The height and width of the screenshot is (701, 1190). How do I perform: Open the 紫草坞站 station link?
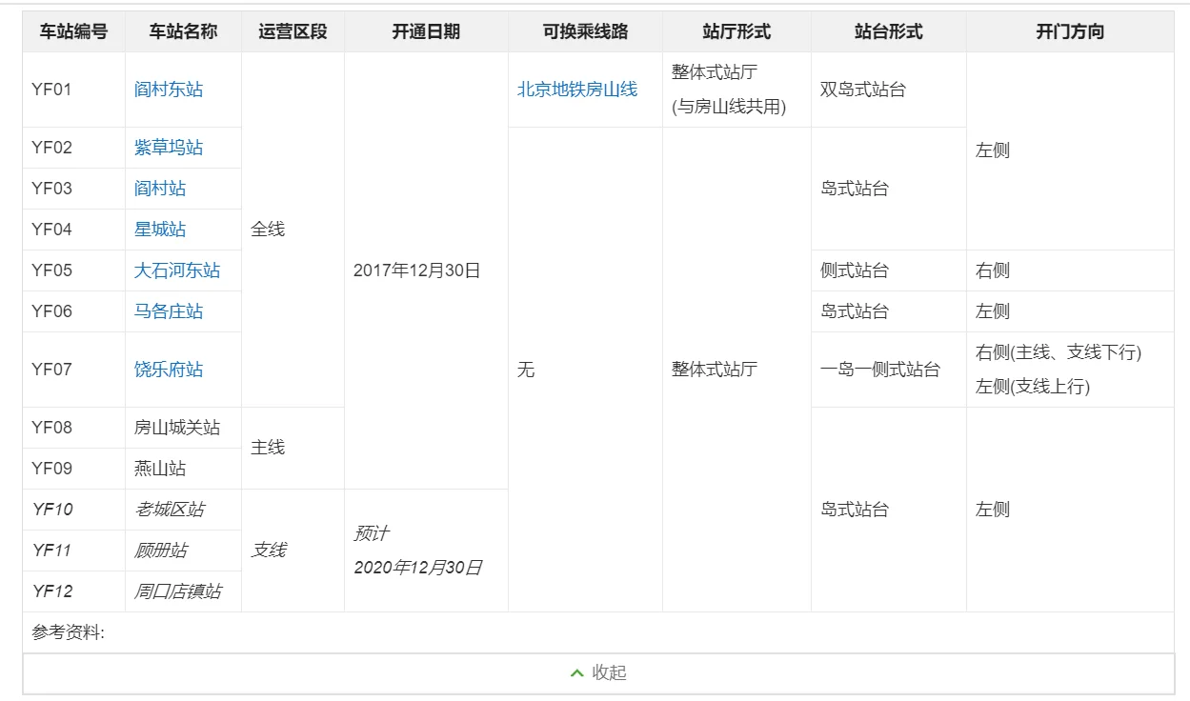point(183,148)
